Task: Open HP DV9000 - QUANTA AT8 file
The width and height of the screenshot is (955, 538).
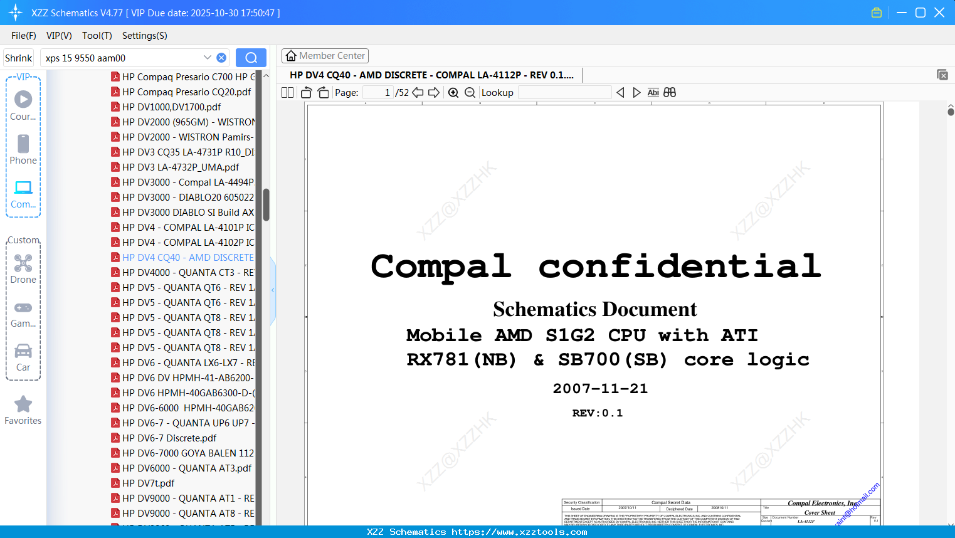Action: point(182,514)
